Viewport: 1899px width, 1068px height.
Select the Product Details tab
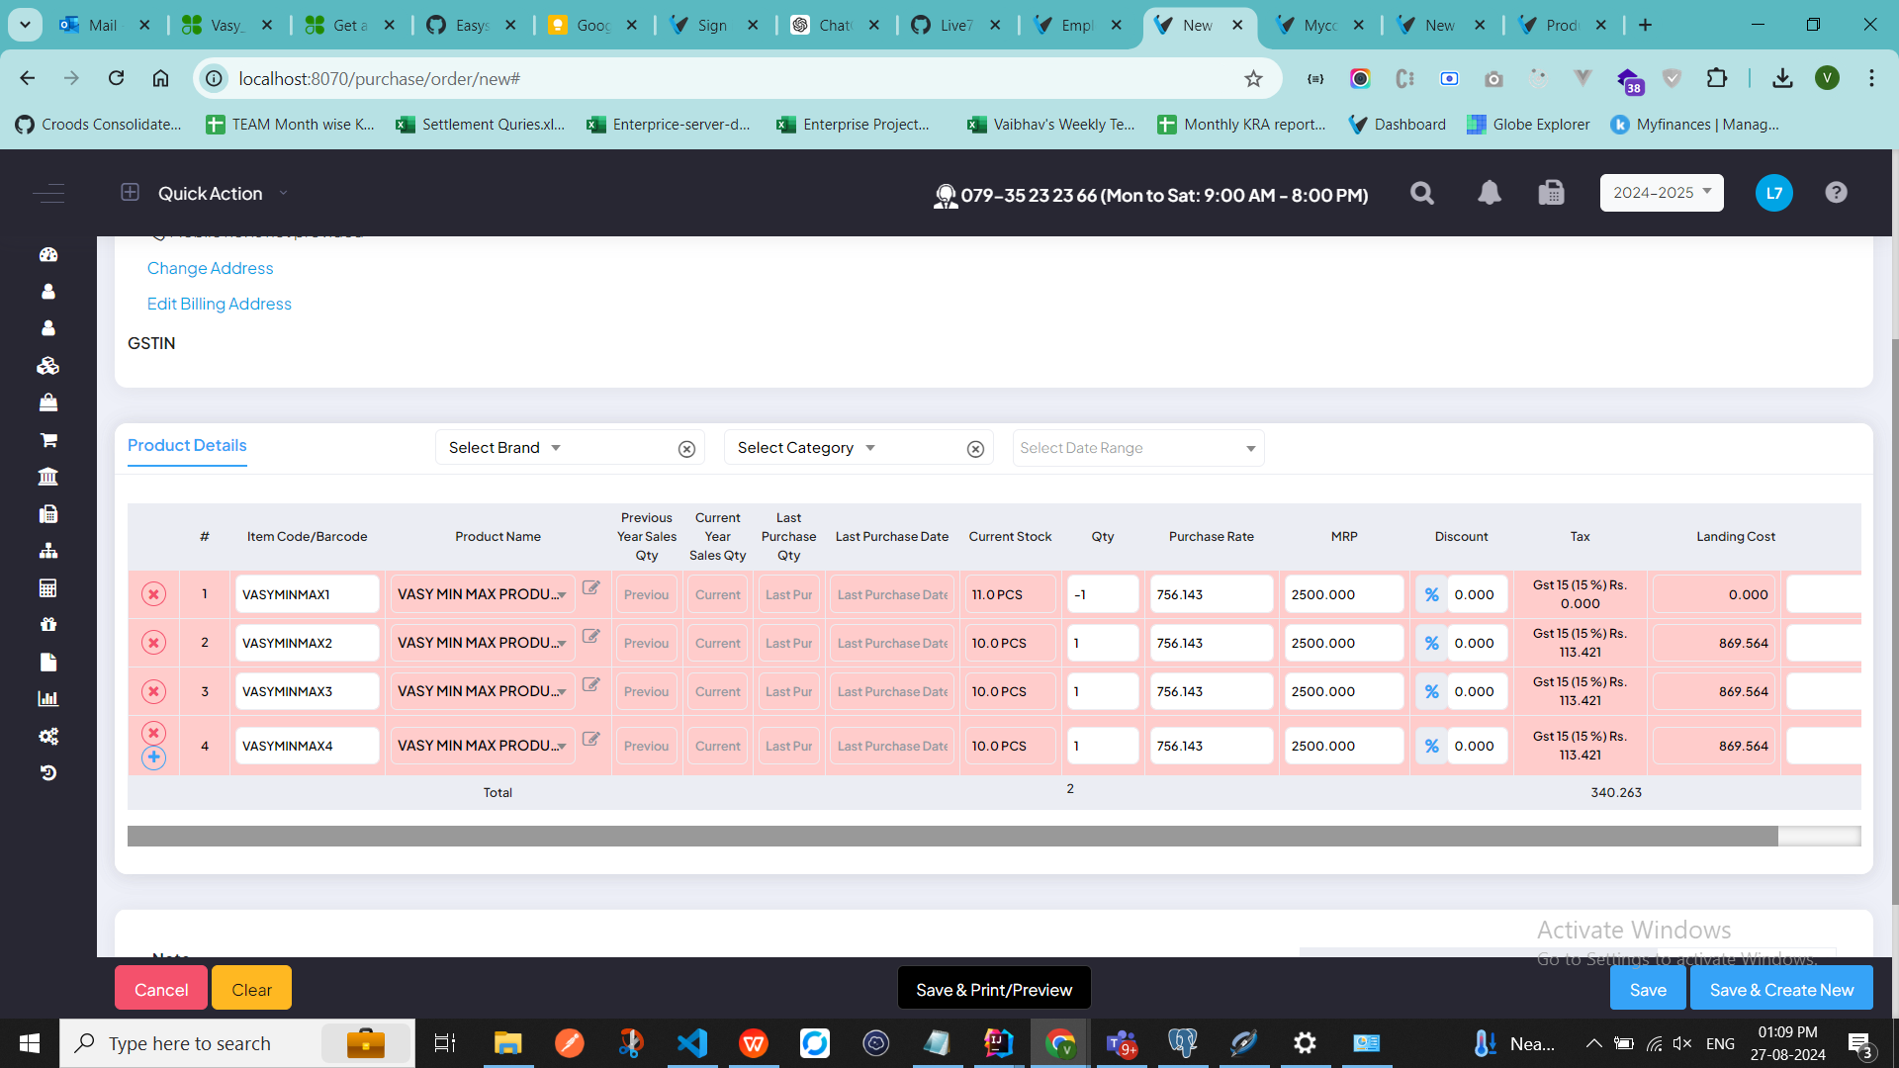coord(187,446)
